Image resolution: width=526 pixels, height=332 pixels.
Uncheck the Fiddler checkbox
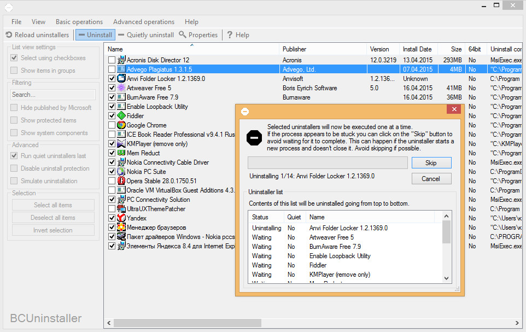click(x=112, y=116)
